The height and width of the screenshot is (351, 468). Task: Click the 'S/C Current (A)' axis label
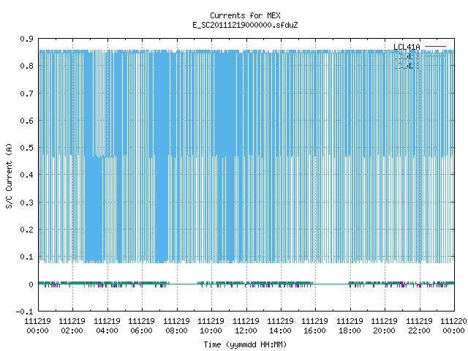point(10,175)
